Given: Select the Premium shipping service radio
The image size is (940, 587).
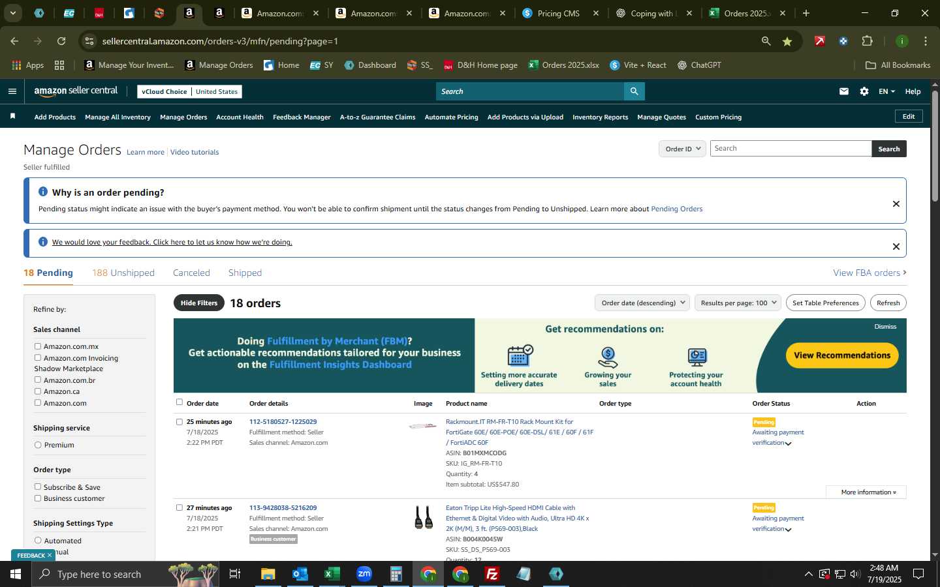Looking at the screenshot, I should click(x=38, y=445).
